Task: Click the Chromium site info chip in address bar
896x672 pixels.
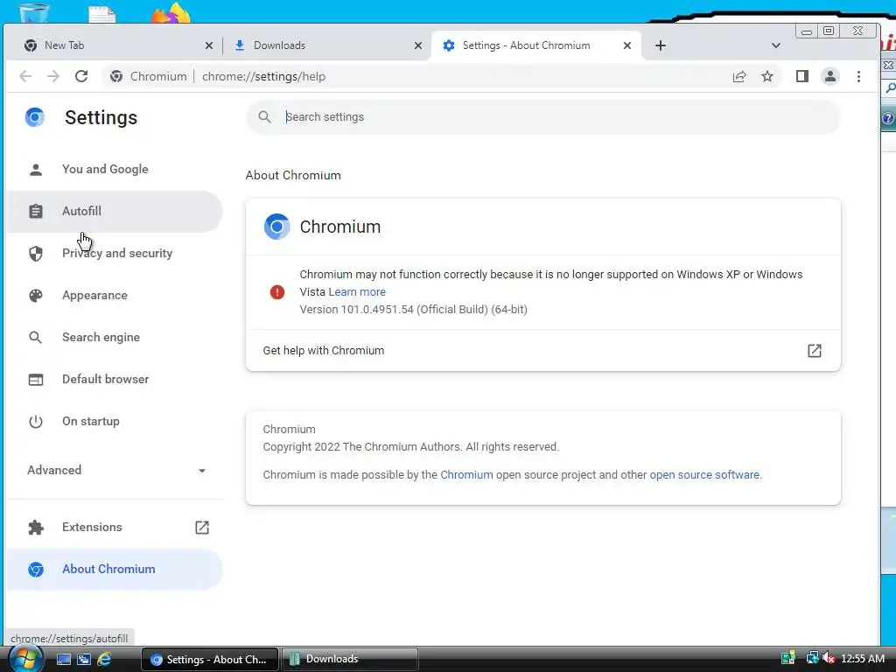Action: [x=149, y=77]
